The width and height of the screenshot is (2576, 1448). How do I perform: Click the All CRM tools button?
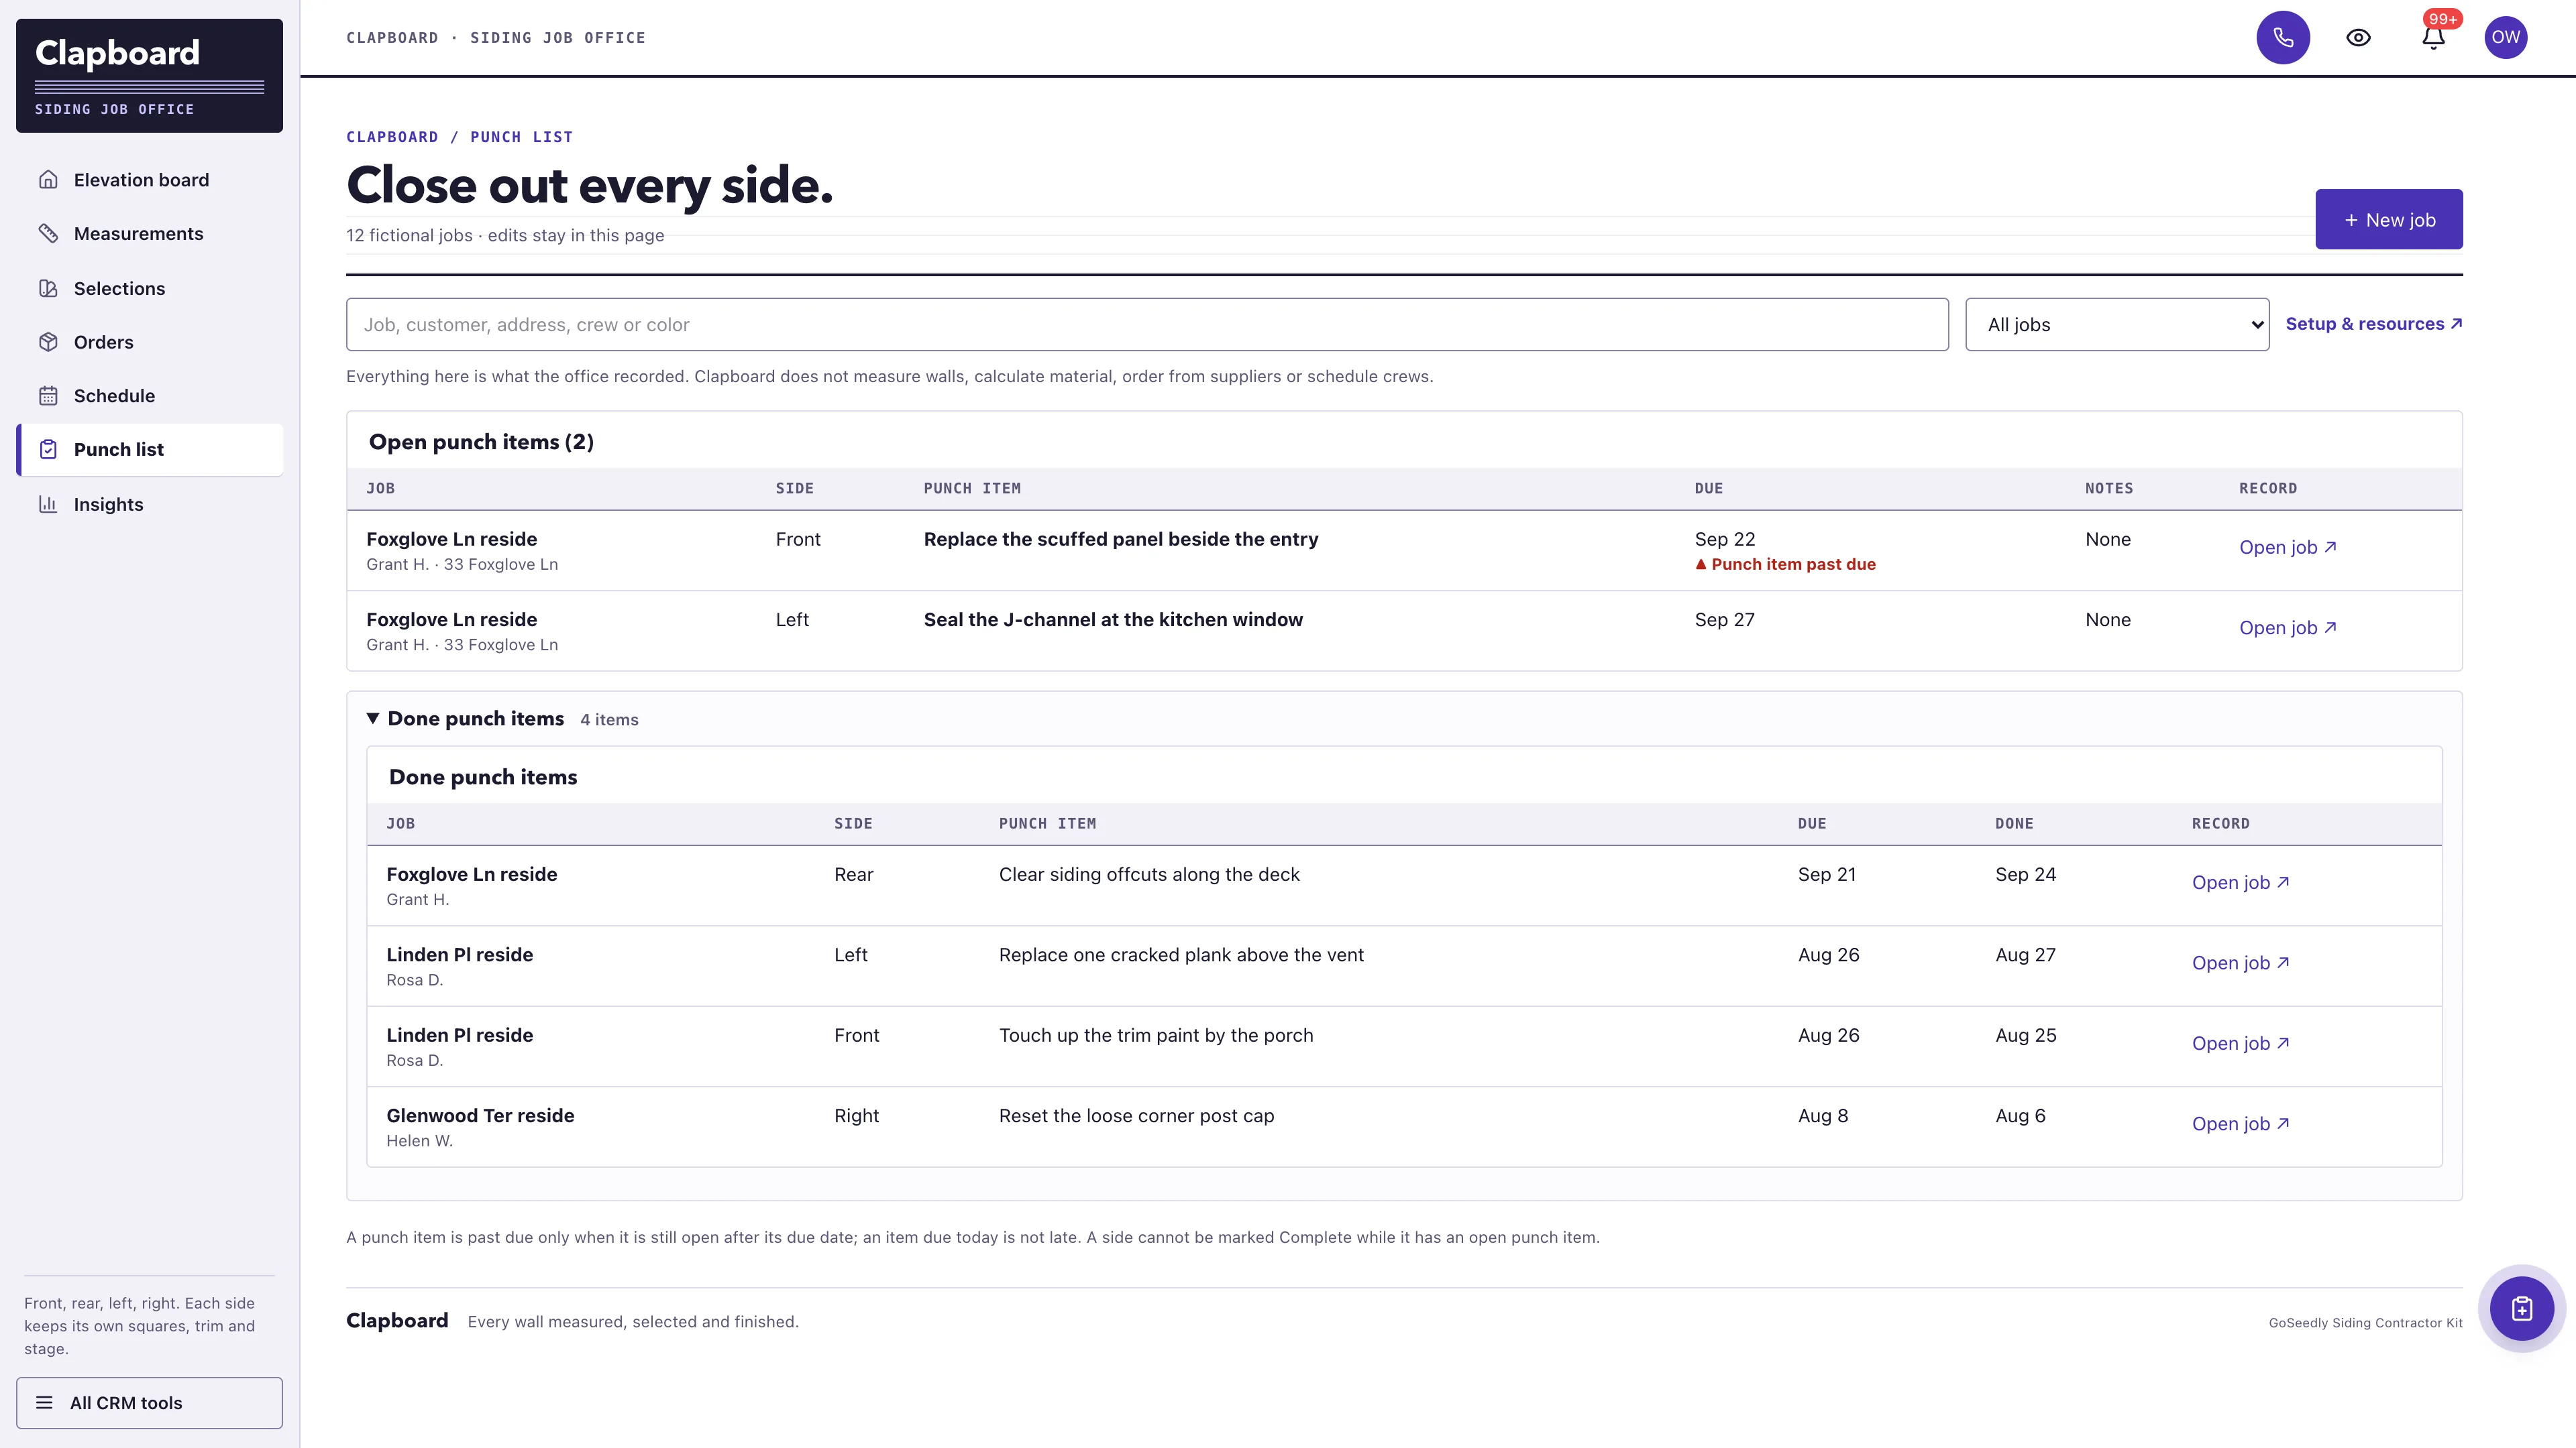pyautogui.click(x=150, y=1402)
